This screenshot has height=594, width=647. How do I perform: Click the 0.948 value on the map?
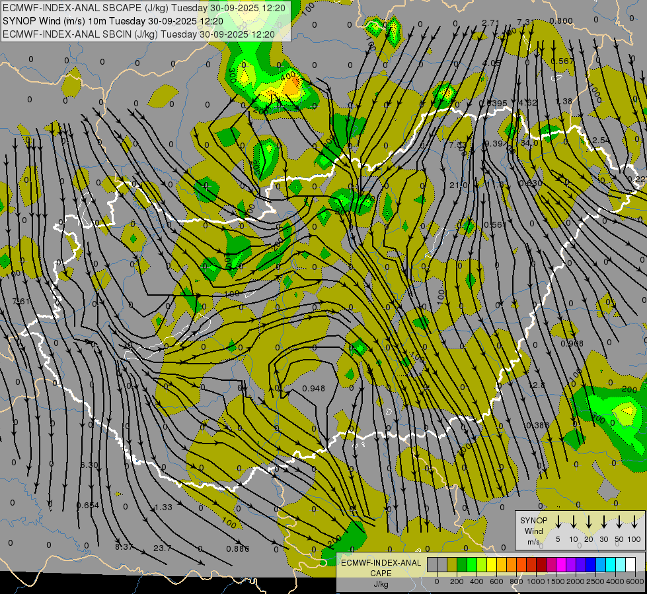314,389
